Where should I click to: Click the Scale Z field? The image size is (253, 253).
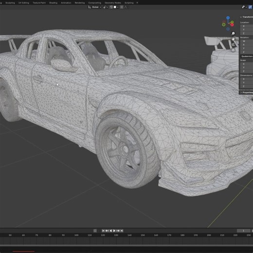247,71
